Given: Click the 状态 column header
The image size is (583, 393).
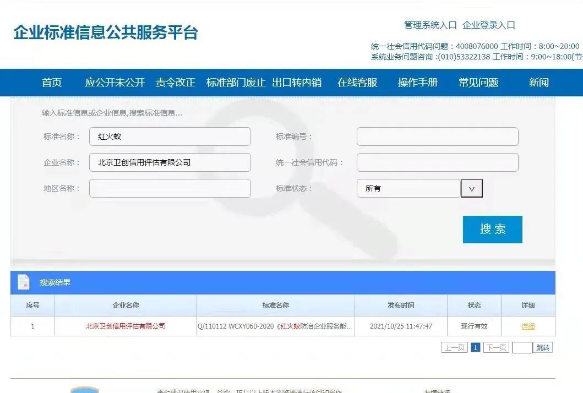Looking at the screenshot, I should (474, 305).
